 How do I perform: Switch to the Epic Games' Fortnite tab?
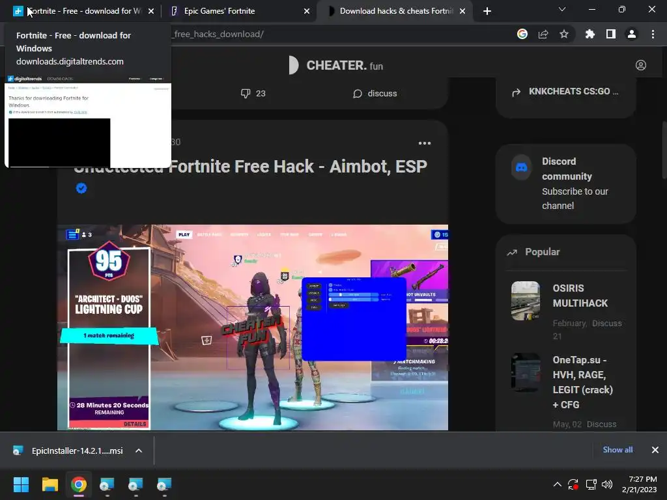click(238, 11)
